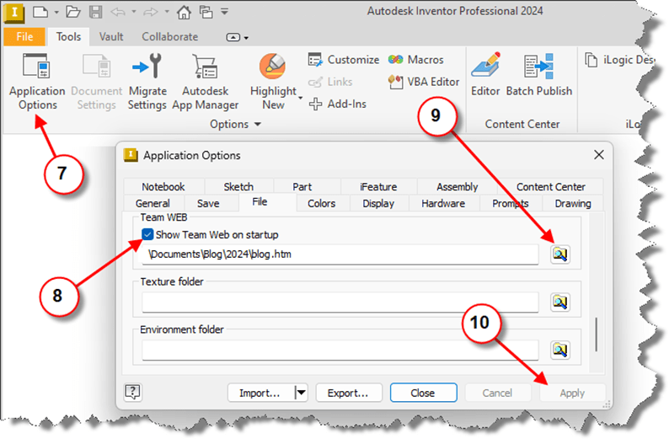Select the Tools ribbon tab
The width and height of the screenshot is (669, 439).
coord(68,37)
